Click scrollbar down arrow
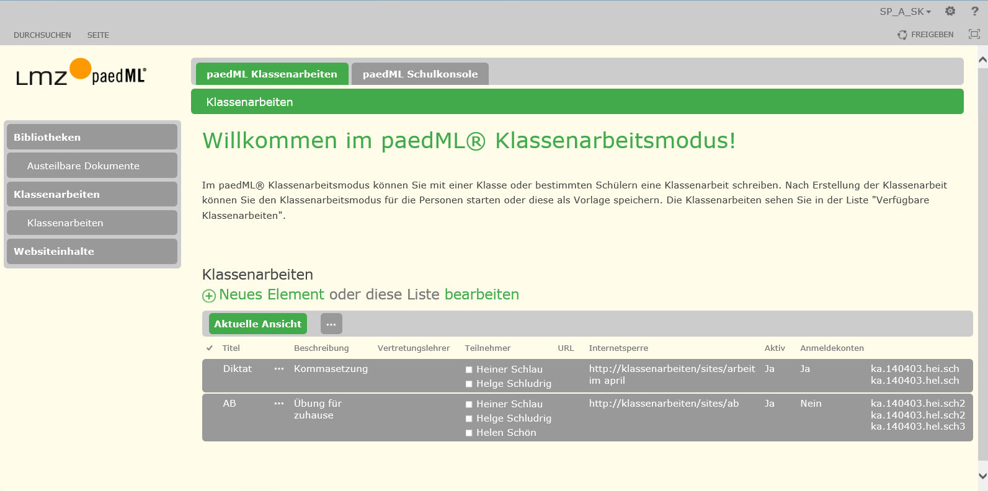This screenshot has width=988, height=491. pyautogui.click(x=982, y=476)
